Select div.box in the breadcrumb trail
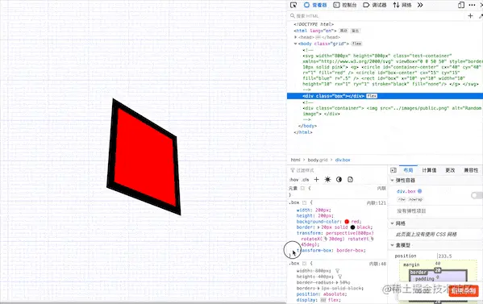The height and width of the screenshot is (304, 483). pos(343,160)
